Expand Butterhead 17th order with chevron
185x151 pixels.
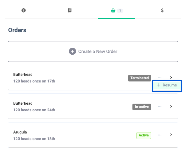(x=171, y=77)
